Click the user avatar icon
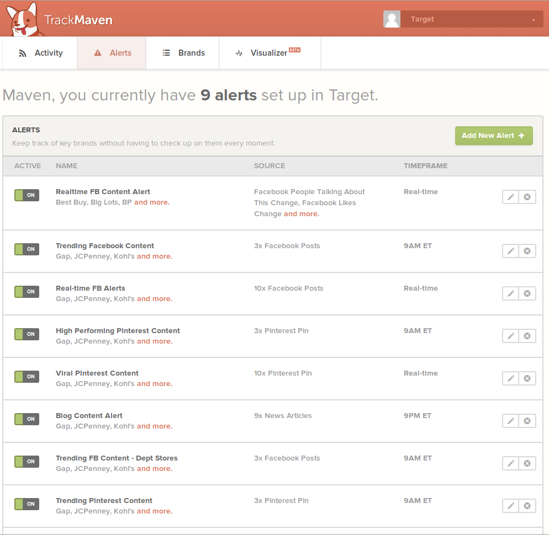Viewport: 549px width, 535px height. (392, 19)
